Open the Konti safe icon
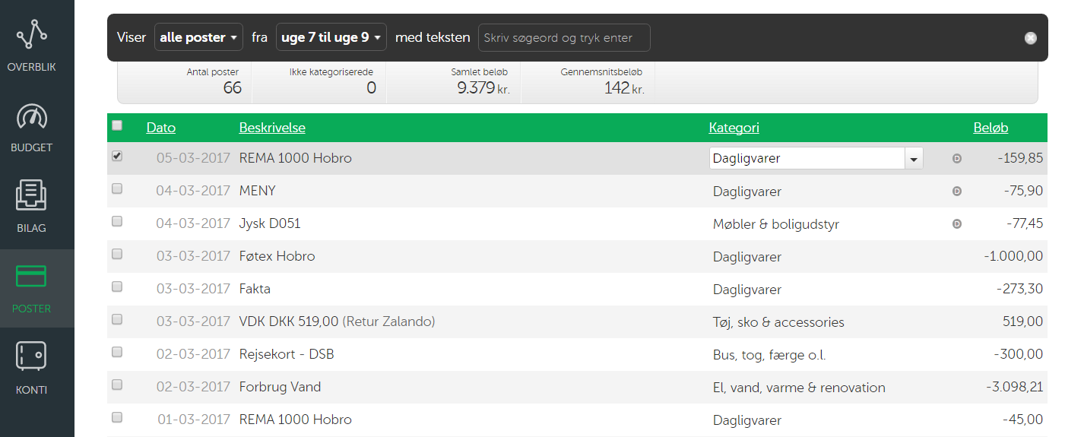 pos(32,357)
